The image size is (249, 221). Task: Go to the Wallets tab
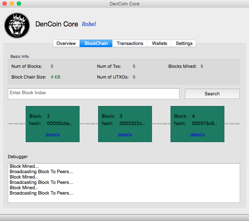(x=159, y=43)
